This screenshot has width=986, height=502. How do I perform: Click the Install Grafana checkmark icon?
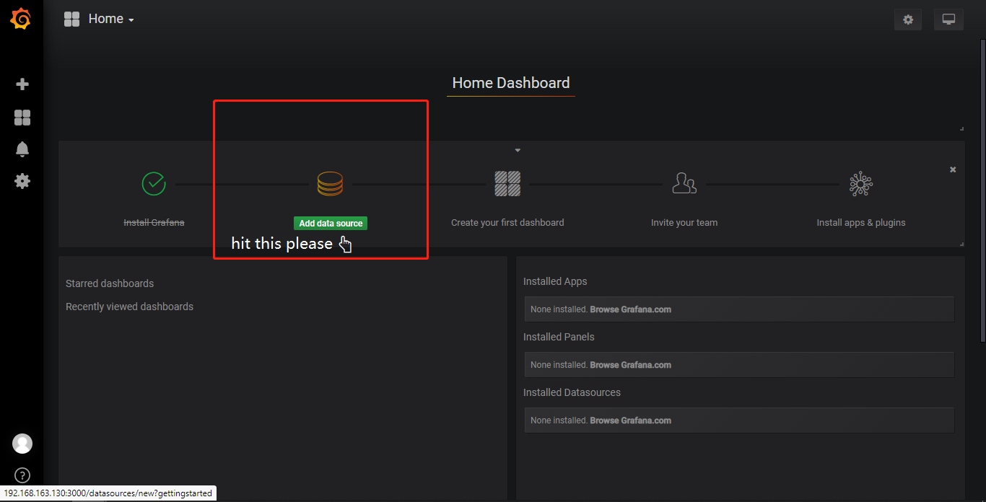[x=154, y=184]
